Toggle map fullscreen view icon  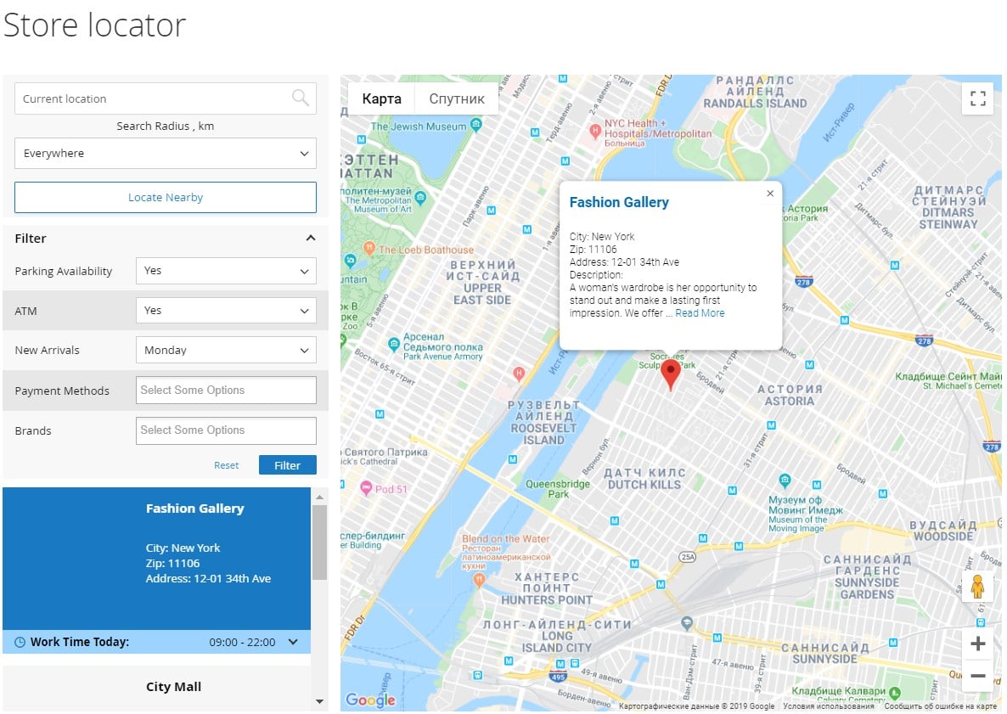pos(977,98)
